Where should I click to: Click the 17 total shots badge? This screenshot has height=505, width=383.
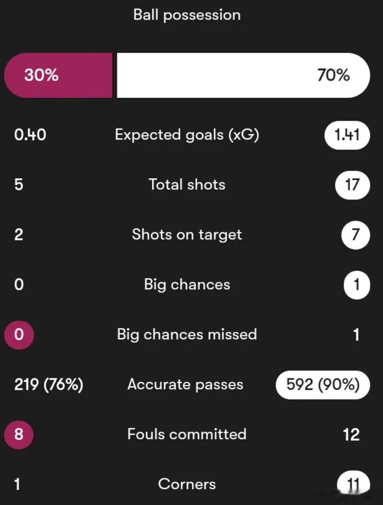pos(352,185)
